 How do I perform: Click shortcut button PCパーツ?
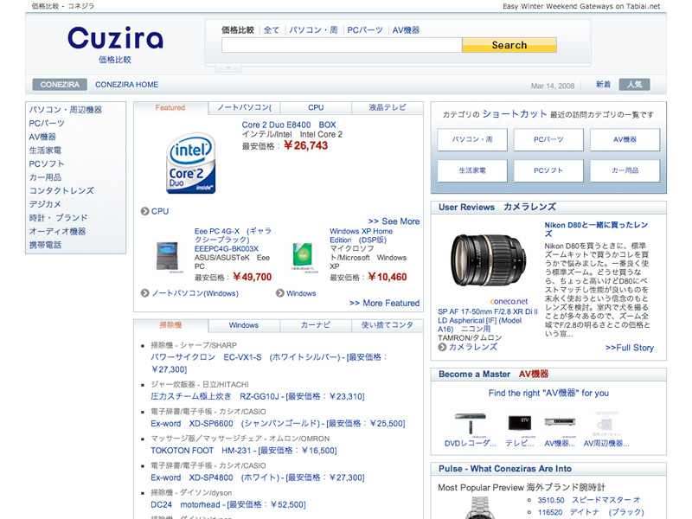pyautogui.click(x=548, y=139)
